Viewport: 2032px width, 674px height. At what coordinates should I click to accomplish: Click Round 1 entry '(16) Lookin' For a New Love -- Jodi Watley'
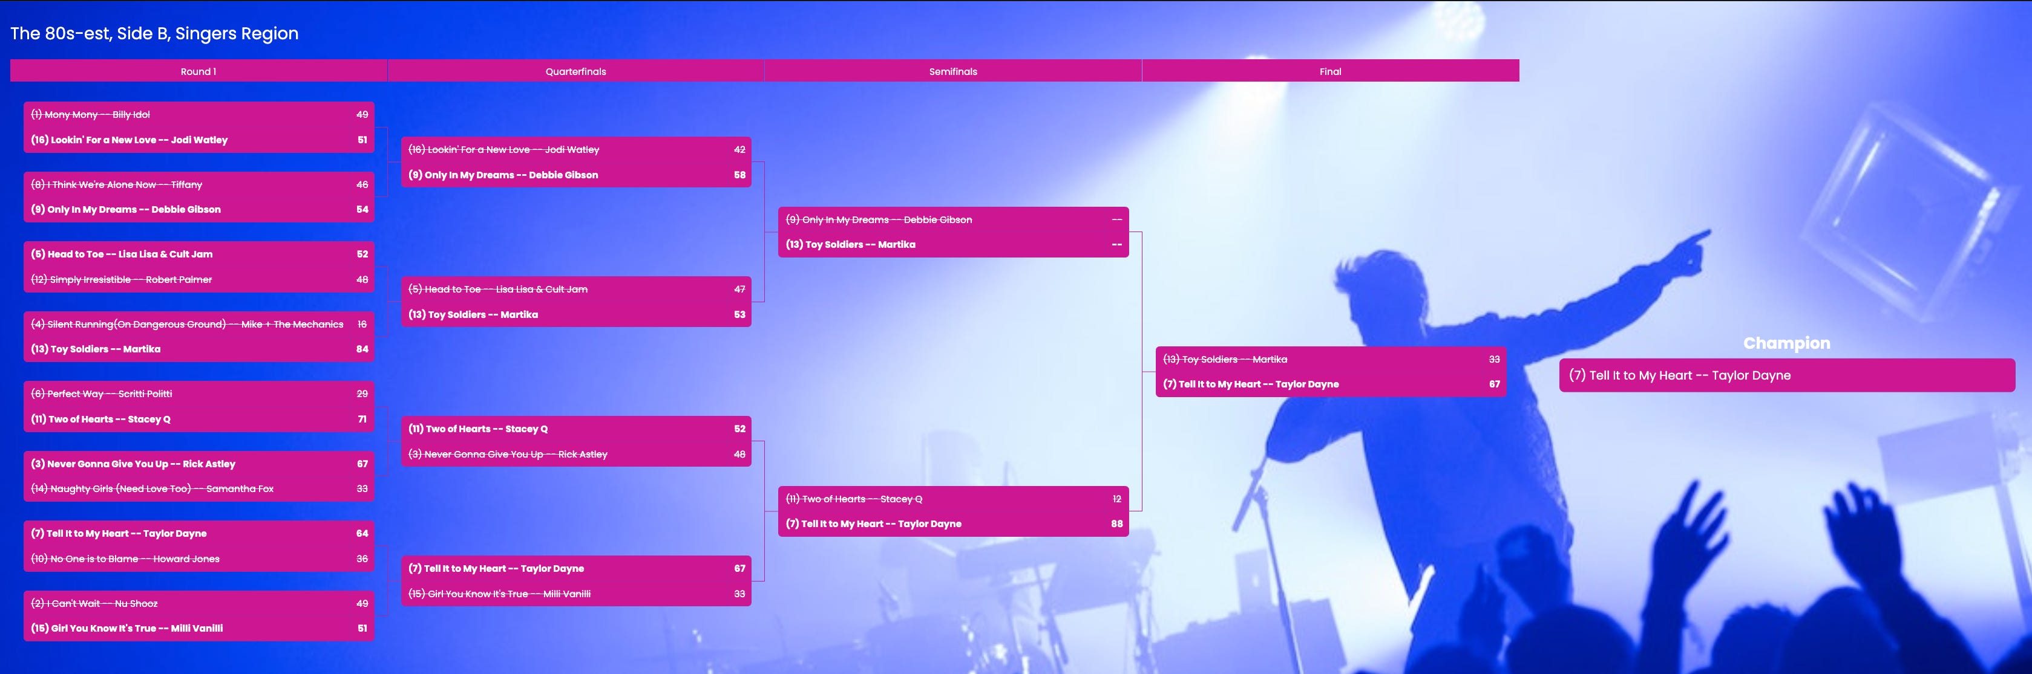(198, 140)
